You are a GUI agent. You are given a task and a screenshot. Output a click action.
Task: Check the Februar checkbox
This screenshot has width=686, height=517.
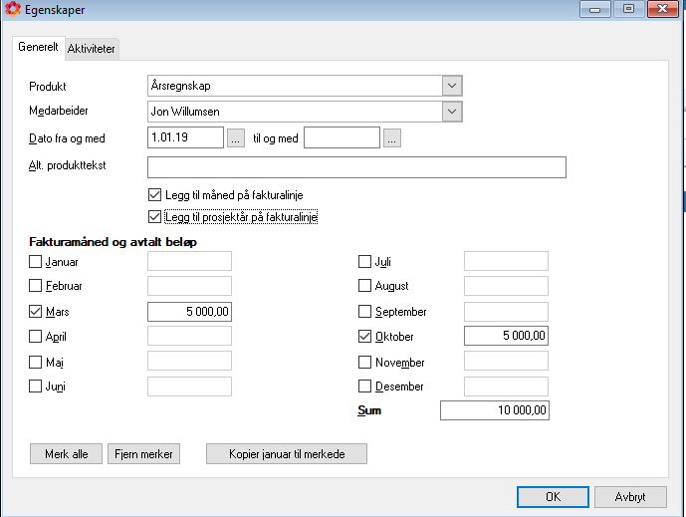pyautogui.click(x=35, y=286)
